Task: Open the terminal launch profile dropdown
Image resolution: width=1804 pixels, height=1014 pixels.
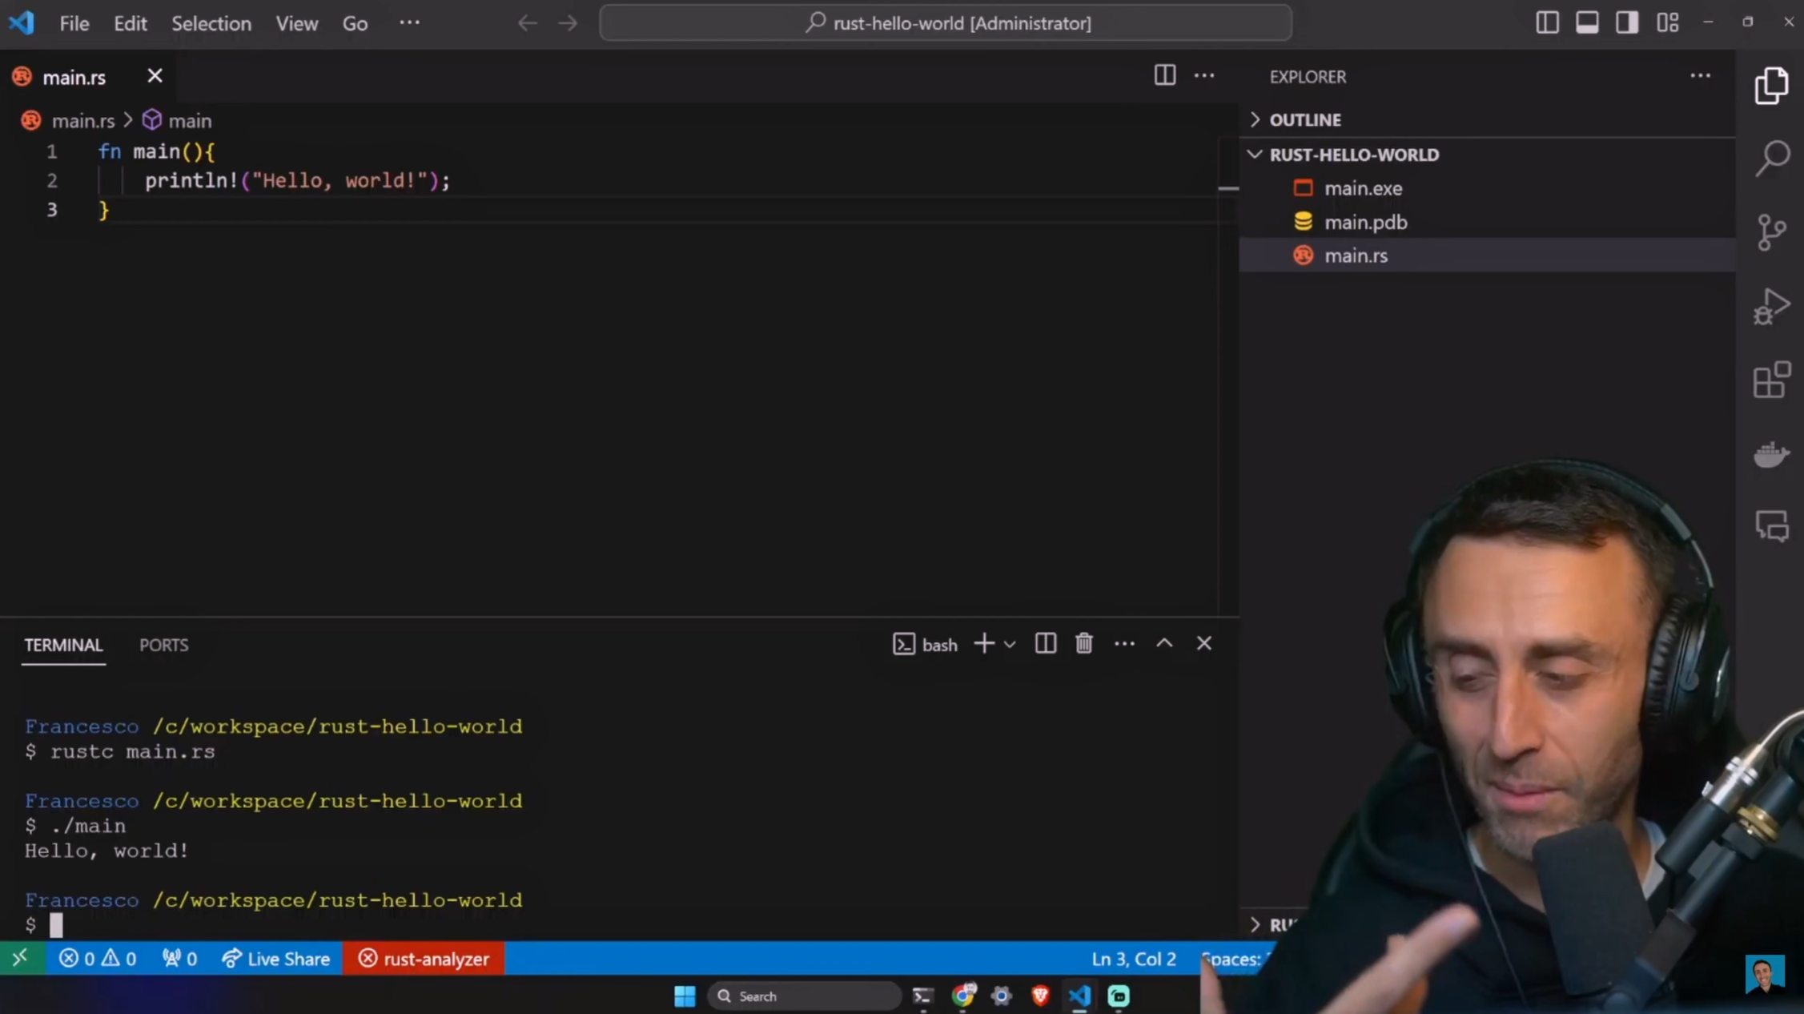Action: point(1010,643)
